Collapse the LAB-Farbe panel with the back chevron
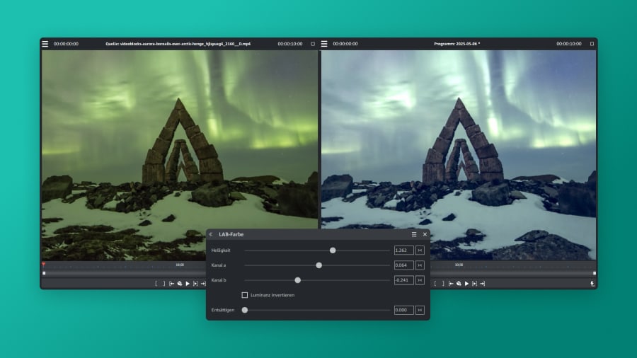 point(211,234)
